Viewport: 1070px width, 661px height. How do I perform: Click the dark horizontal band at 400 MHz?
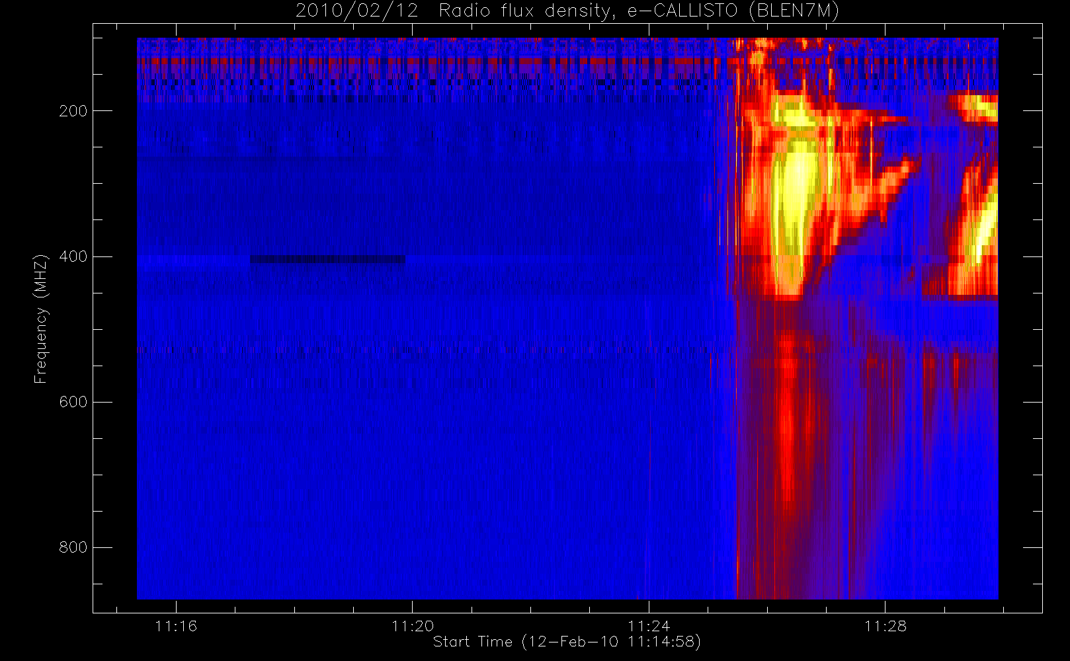pyautogui.click(x=327, y=259)
